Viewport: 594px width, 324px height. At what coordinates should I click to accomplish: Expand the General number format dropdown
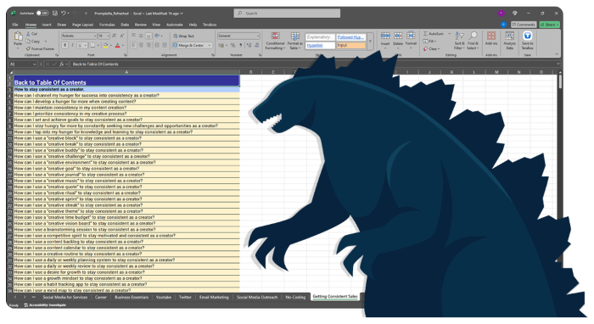click(258, 36)
